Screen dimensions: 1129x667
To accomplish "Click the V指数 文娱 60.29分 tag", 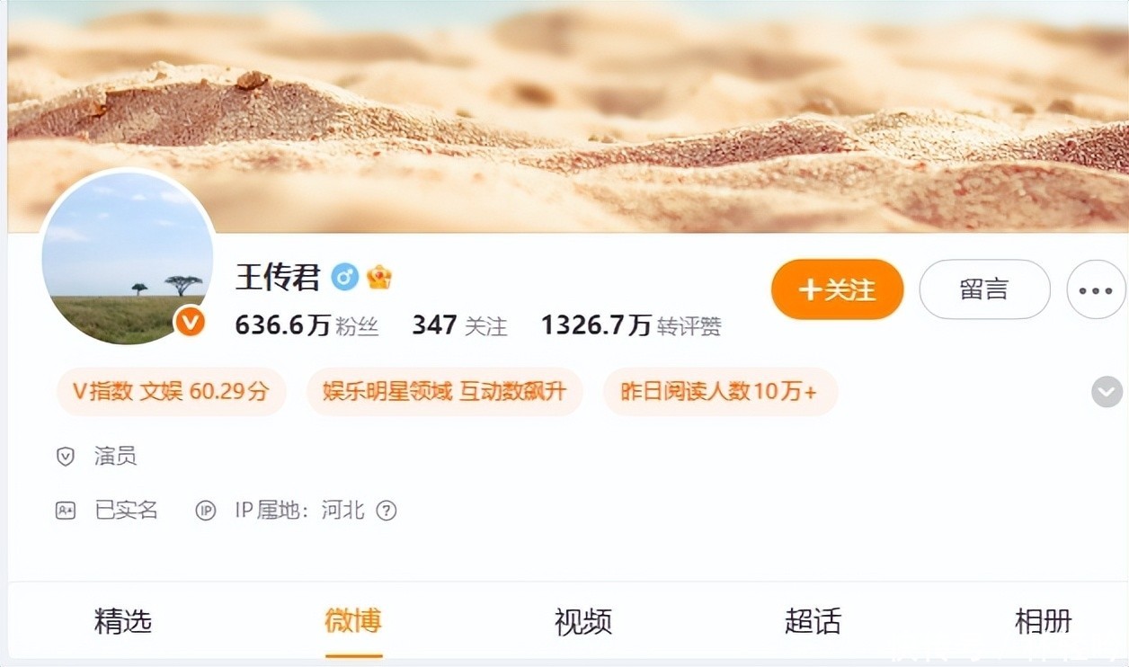I will coord(172,392).
